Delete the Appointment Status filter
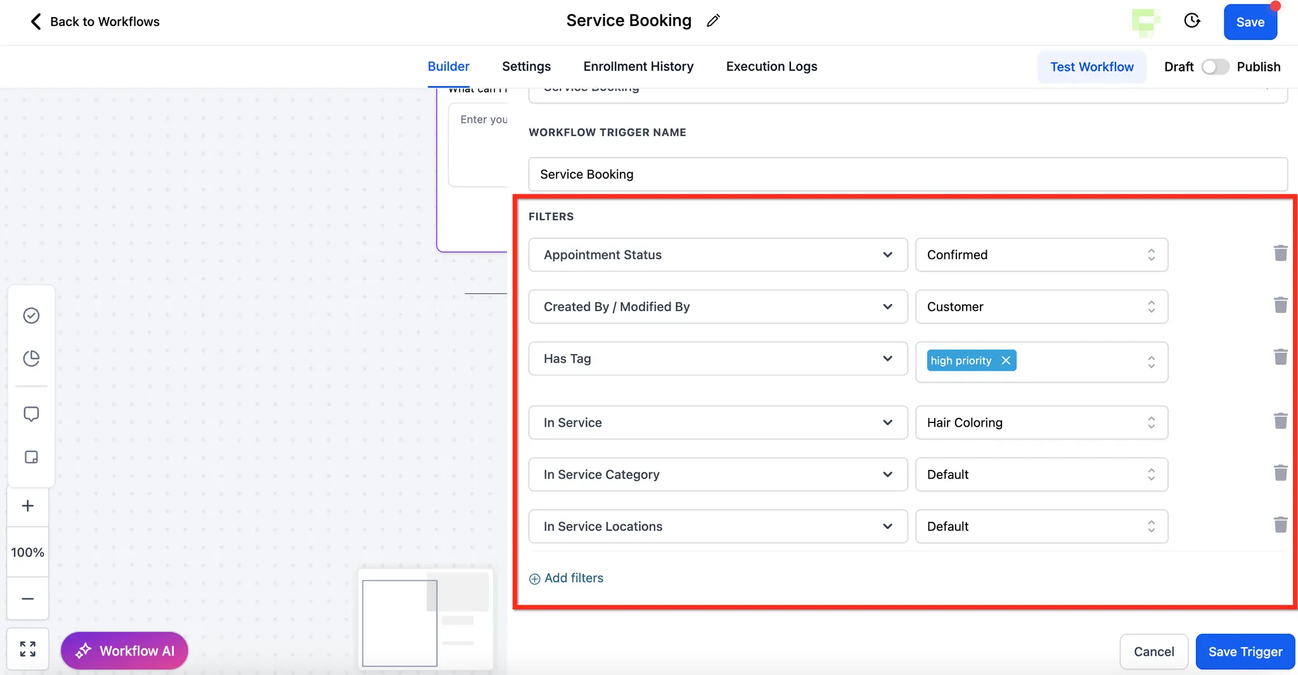1298x675 pixels. [x=1280, y=253]
